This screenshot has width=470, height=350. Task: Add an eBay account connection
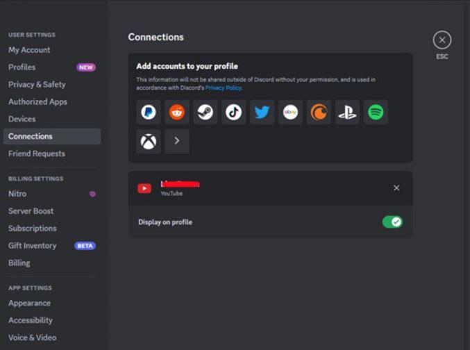(290, 112)
